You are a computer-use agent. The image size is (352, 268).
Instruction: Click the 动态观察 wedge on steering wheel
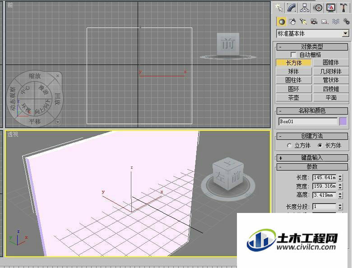coord(13,99)
